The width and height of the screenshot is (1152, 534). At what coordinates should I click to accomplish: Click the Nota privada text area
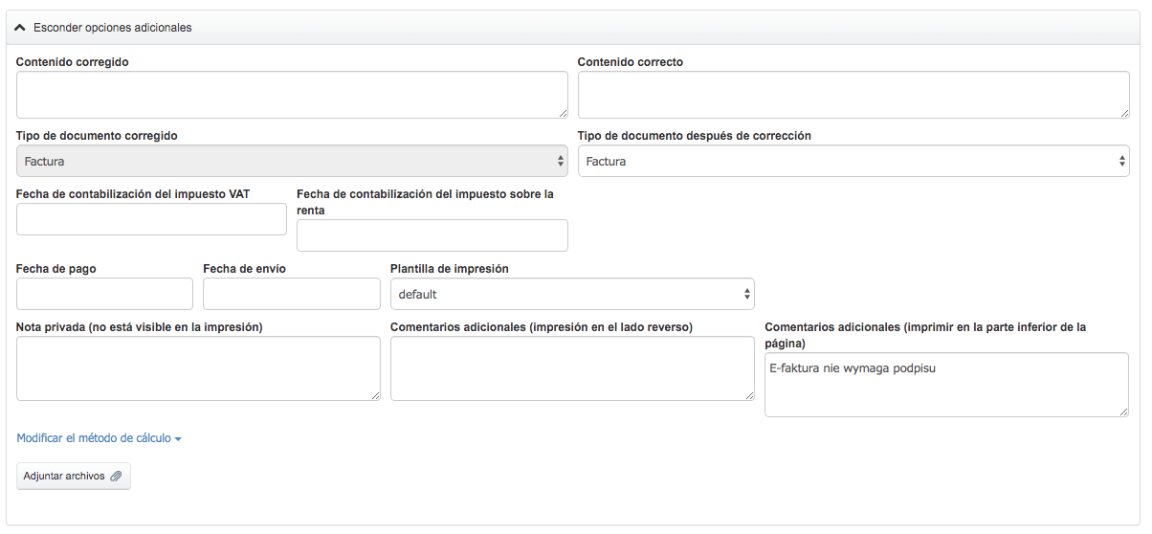(198, 368)
